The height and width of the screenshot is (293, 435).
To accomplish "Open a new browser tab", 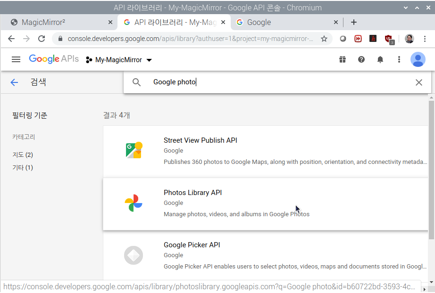I will [354, 22].
